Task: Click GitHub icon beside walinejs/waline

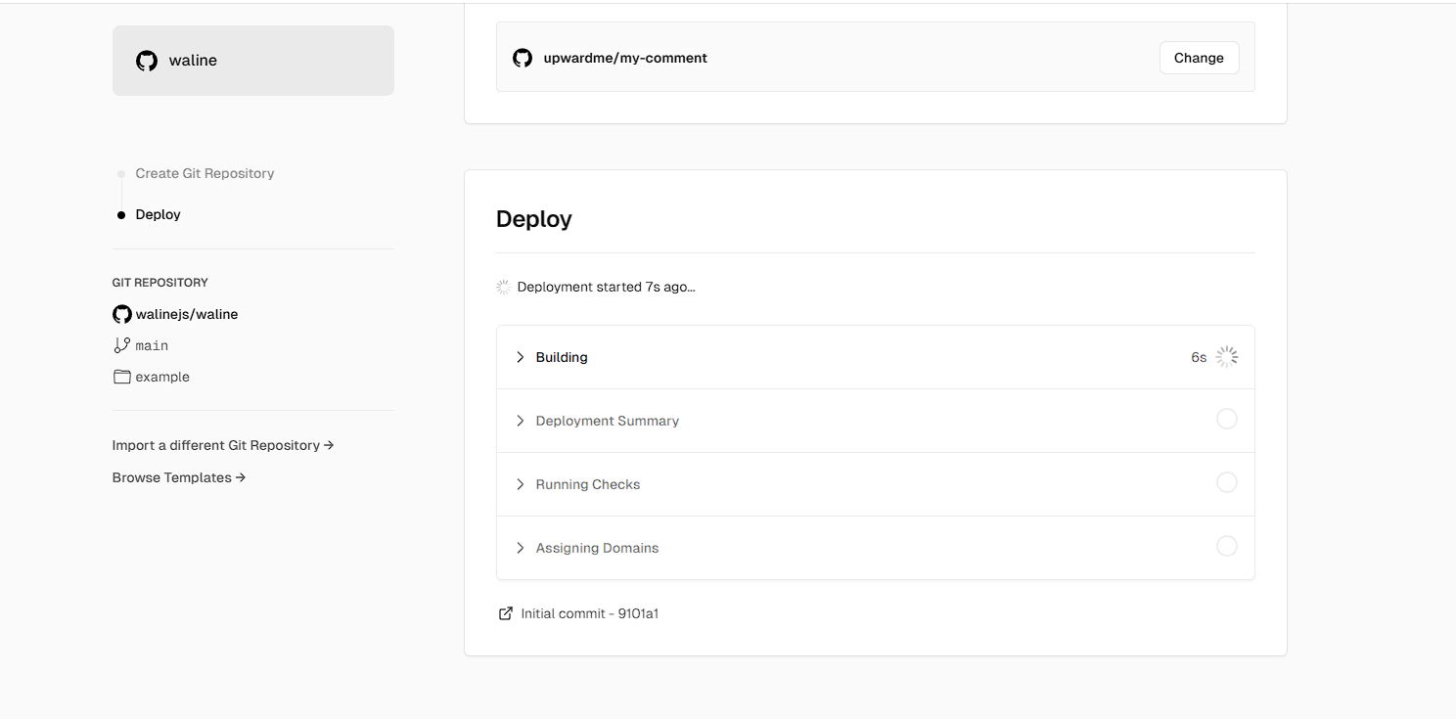Action: click(122, 314)
